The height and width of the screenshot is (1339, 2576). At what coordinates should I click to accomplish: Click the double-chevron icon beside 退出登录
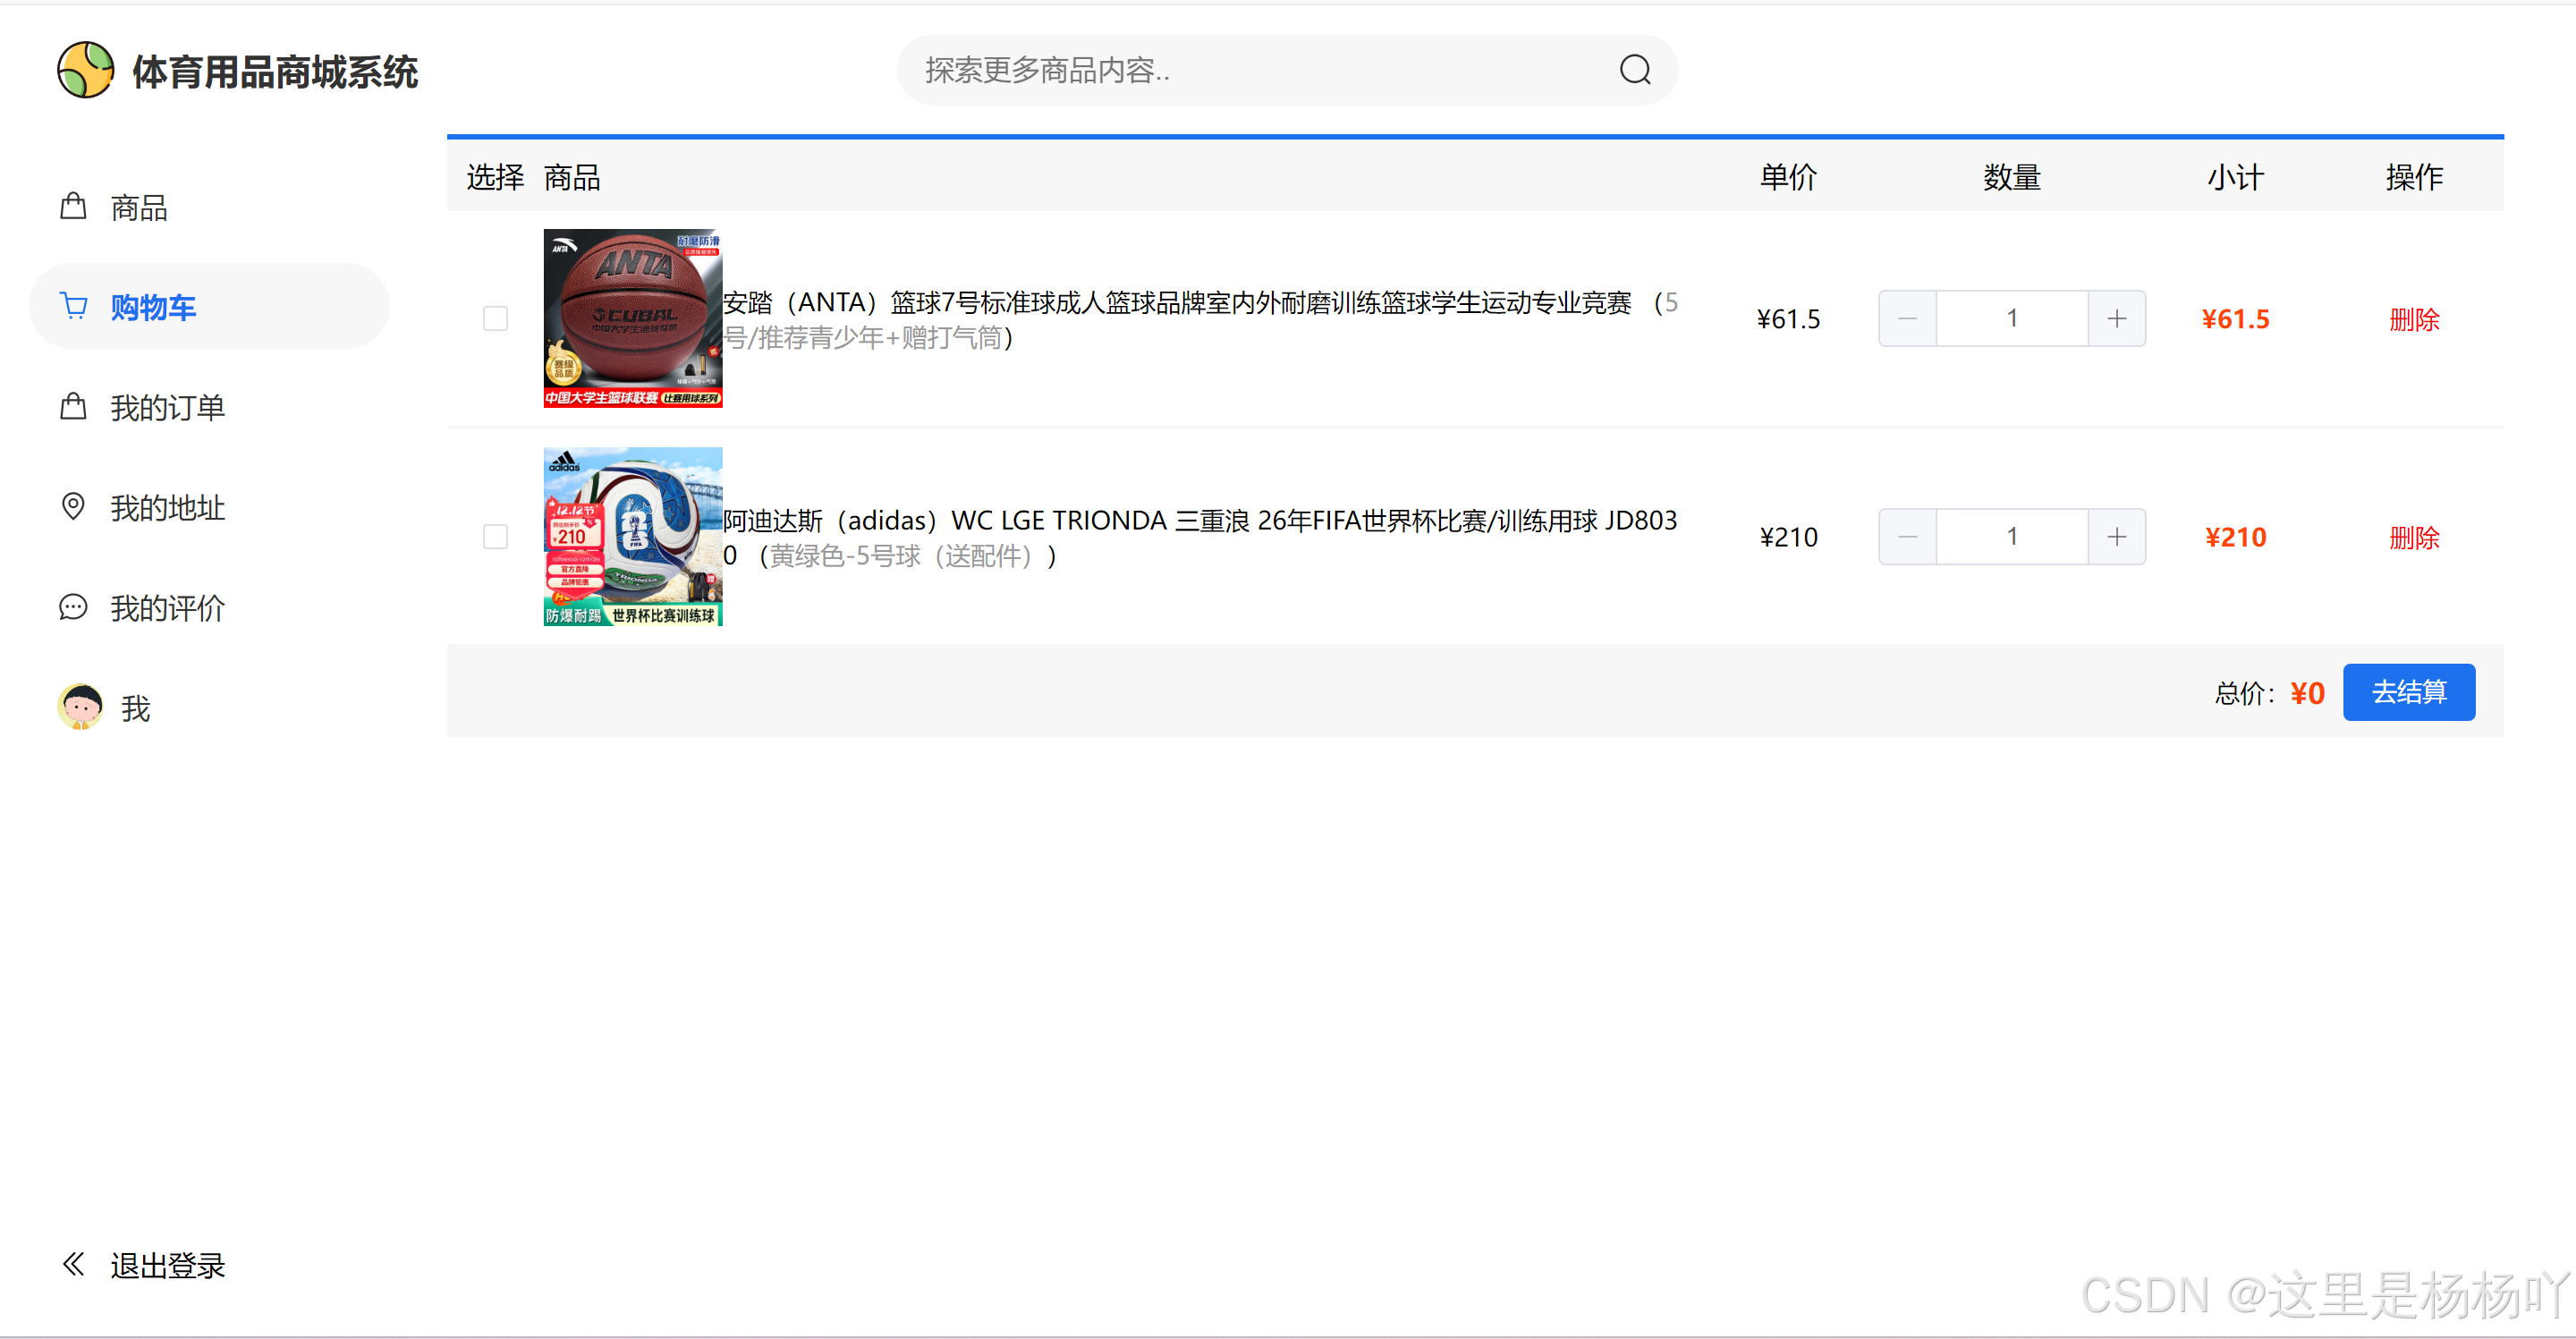73,1264
